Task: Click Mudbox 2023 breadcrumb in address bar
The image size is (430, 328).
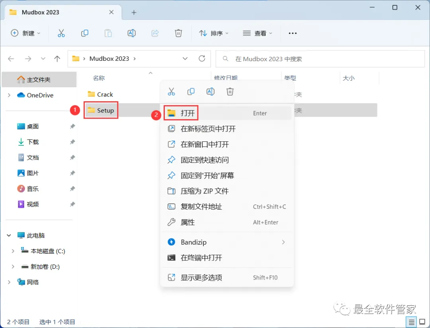Action: click(x=109, y=58)
